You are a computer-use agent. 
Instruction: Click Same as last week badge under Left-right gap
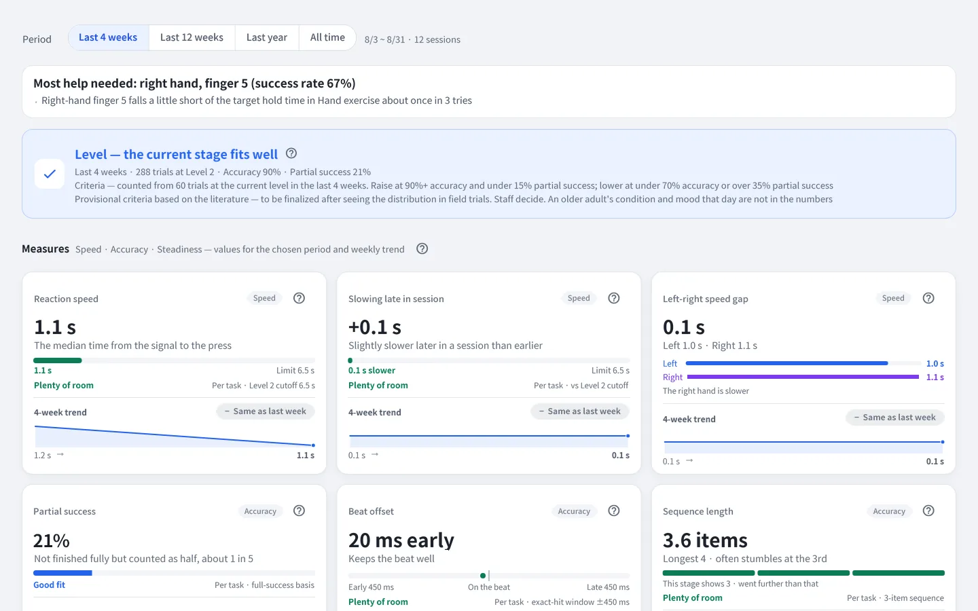[x=895, y=418]
